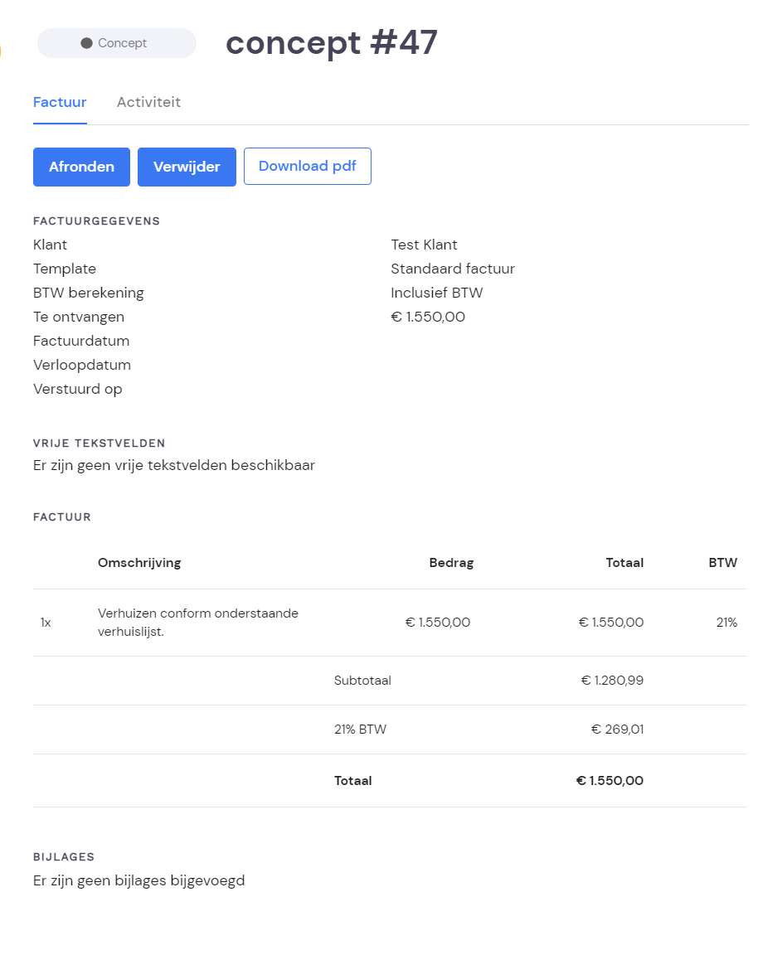Click the Klant label

click(x=50, y=245)
